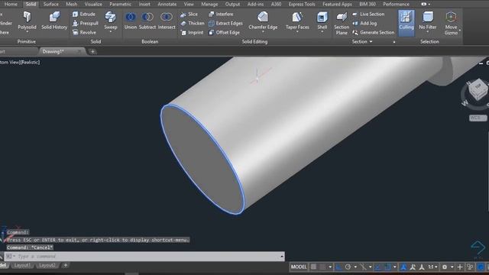The height and width of the screenshot is (275, 489).
Task: Choose the Offset Edge tool
Action: [x=224, y=32]
